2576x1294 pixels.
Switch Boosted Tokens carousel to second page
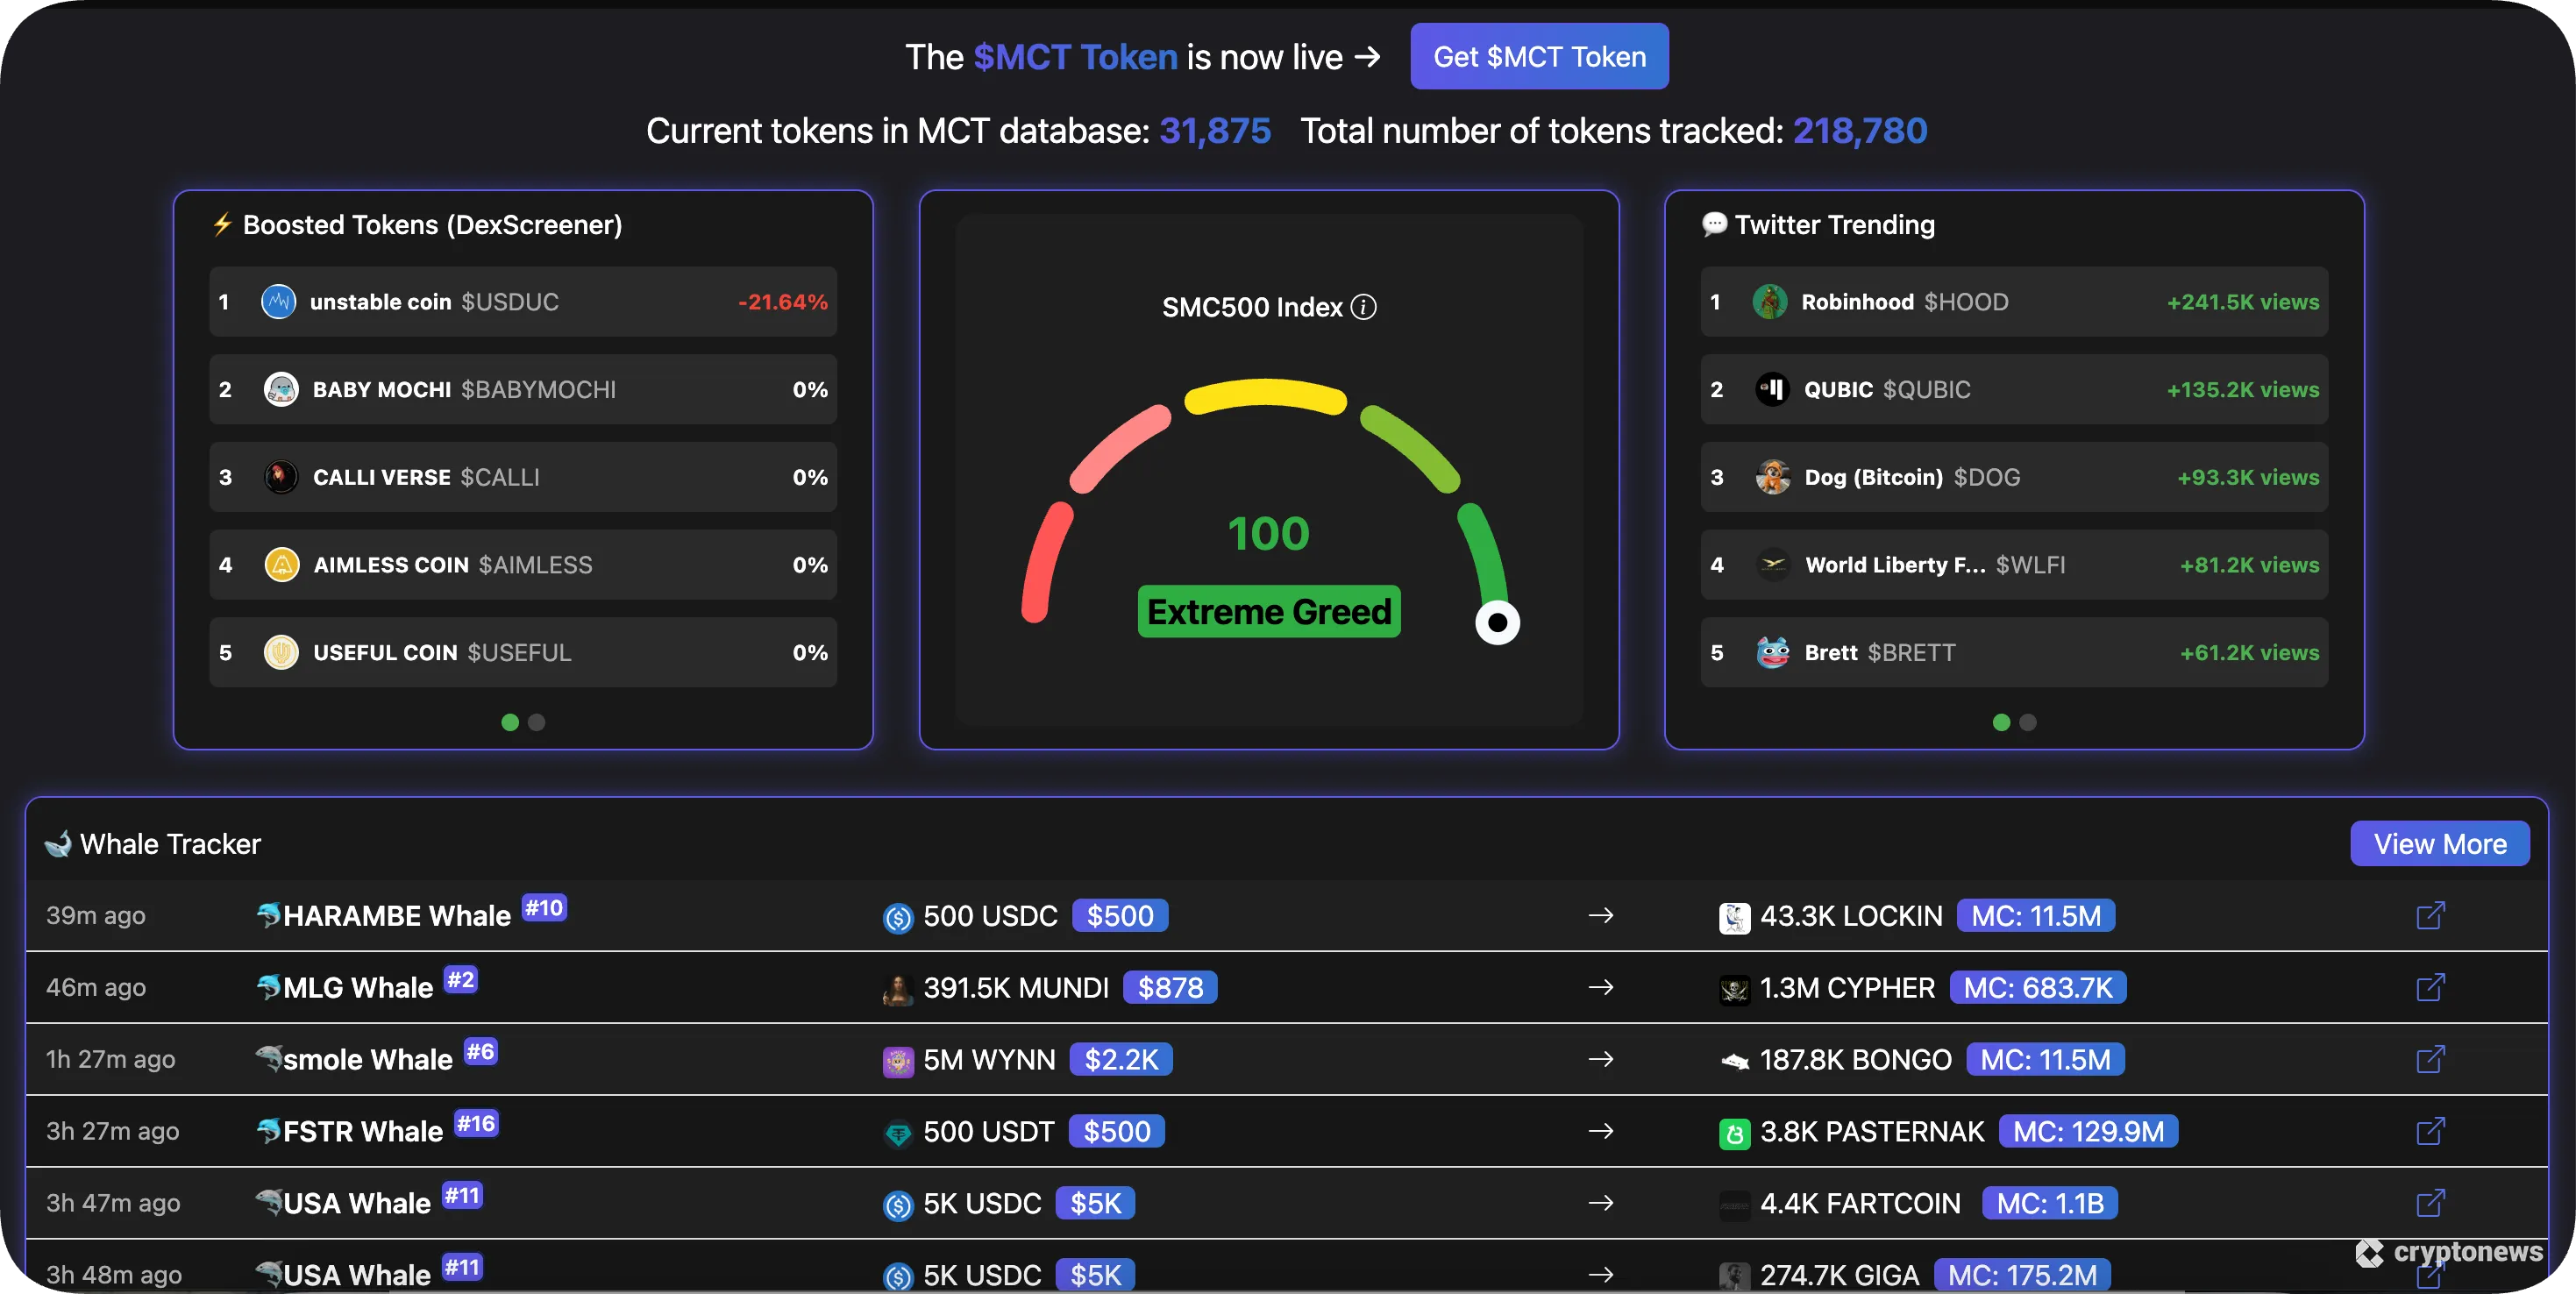coord(537,722)
